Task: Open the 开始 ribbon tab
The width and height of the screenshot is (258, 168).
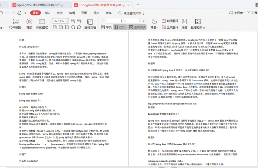Action: pyautogui.click(x=35, y=13)
